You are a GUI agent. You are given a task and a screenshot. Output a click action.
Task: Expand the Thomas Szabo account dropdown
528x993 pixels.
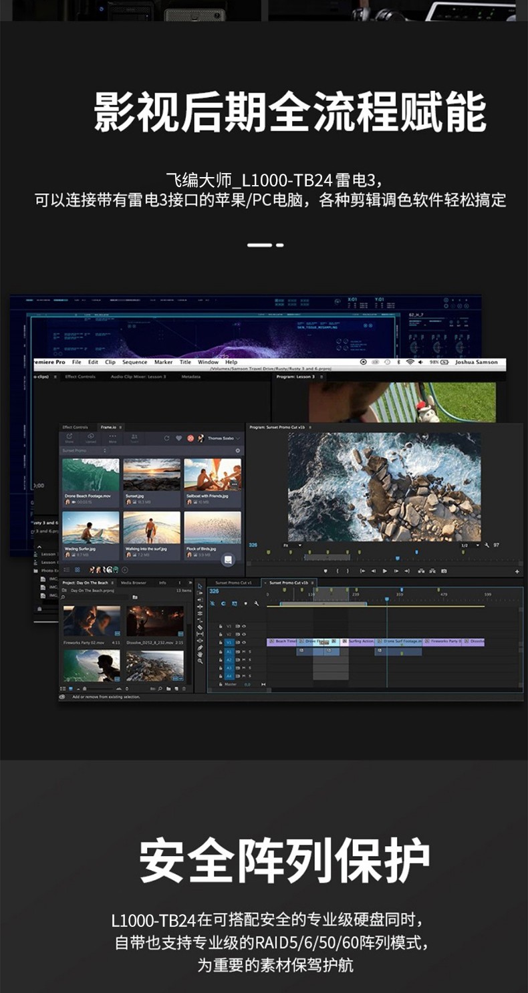coord(237,438)
